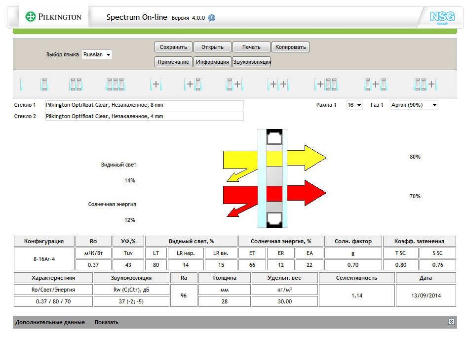Select double glazing with outer laminated pane

tap(234, 84)
